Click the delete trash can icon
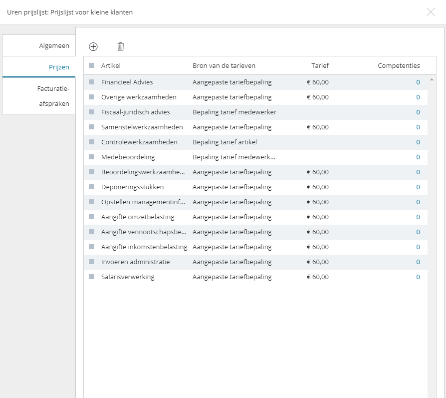This screenshot has height=398, width=446. pos(121,46)
